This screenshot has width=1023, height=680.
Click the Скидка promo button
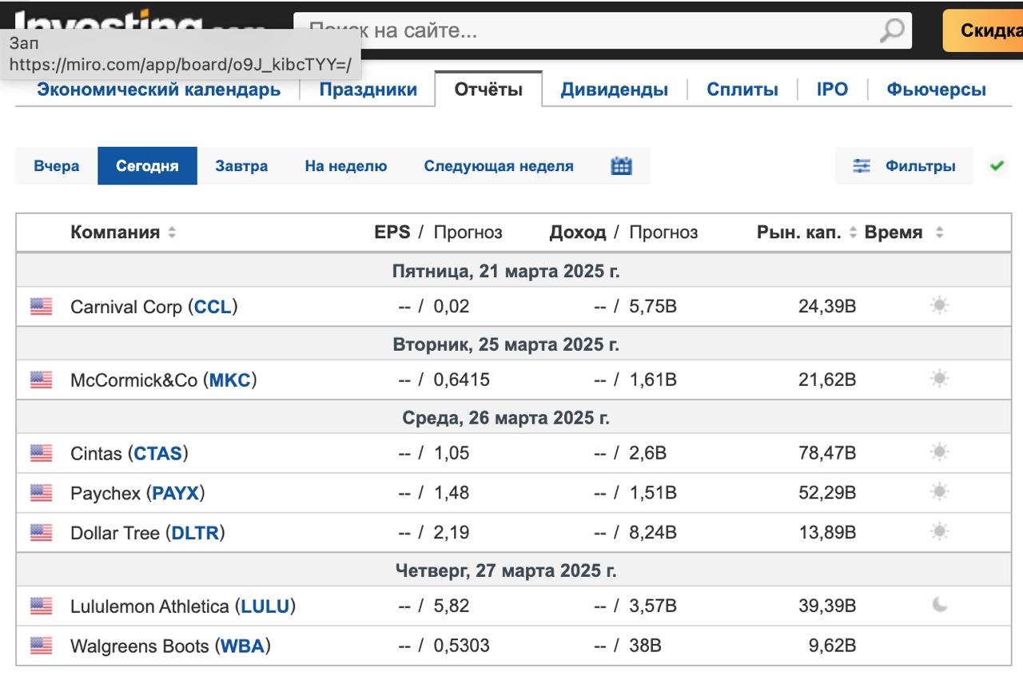click(x=983, y=31)
